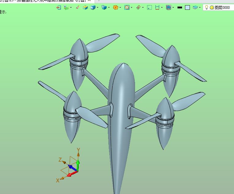Screen dimensions: 234x194
Task: Select the drone document tab title
Action: (x=43, y=1)
